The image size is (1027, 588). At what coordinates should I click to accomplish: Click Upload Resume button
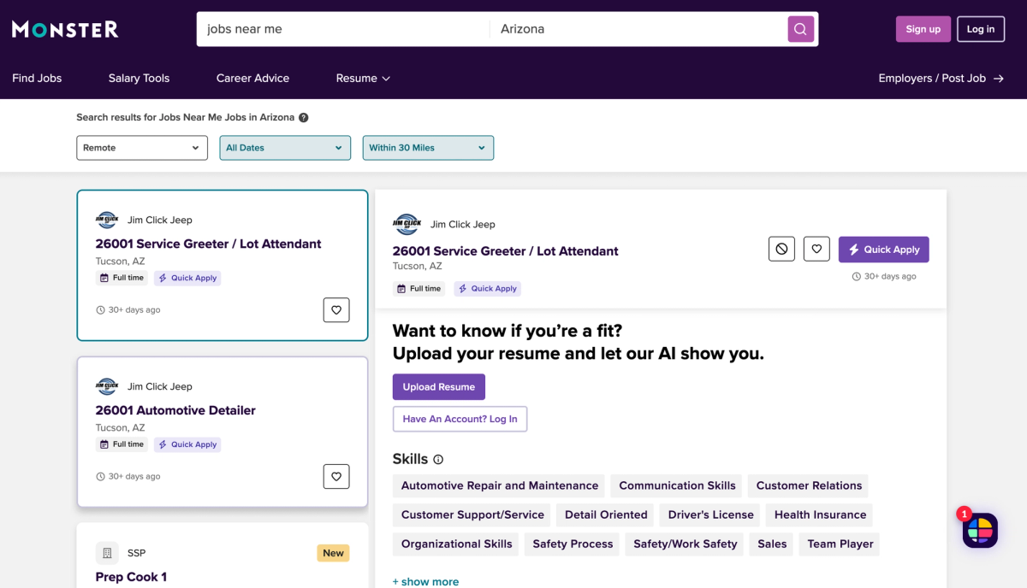[x=439, y=387]
